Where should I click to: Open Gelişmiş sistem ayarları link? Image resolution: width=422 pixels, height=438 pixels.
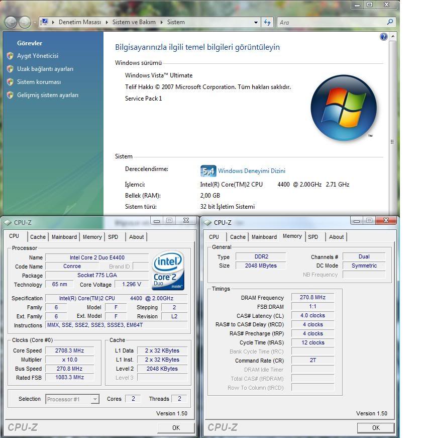(48, 95)
